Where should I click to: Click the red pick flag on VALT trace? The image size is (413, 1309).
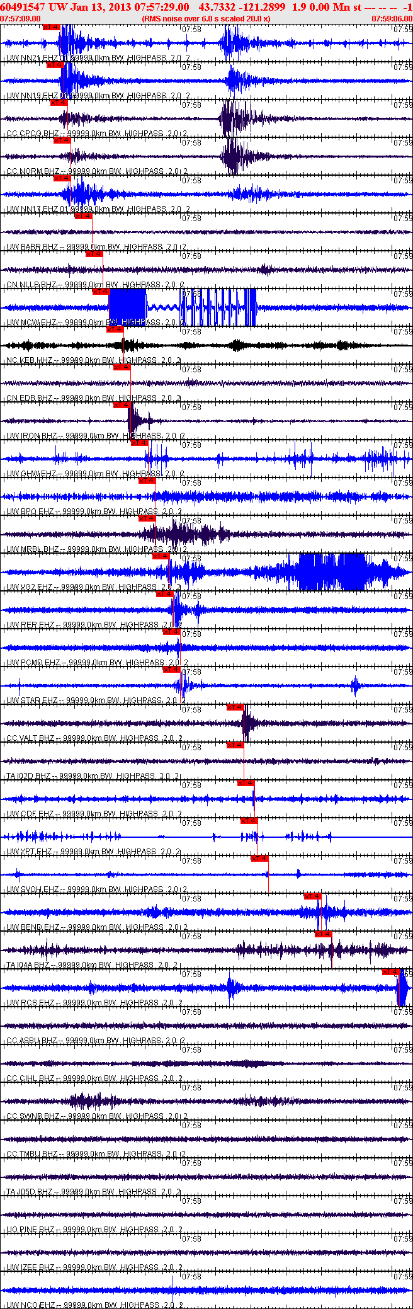[x=235, y=707]
